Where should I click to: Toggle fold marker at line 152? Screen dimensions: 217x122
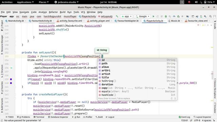click(x=15, y=53)
